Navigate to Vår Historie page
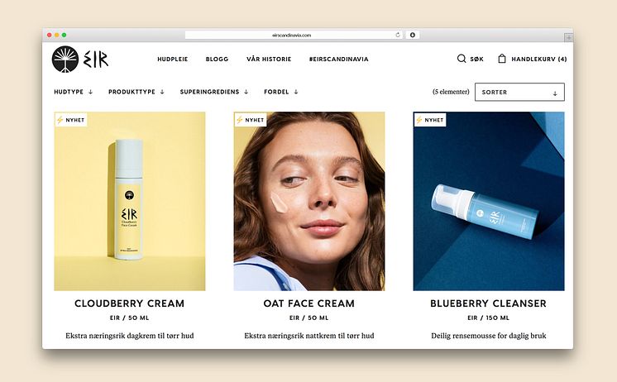The image size is (617, 382). pos(269,59)
